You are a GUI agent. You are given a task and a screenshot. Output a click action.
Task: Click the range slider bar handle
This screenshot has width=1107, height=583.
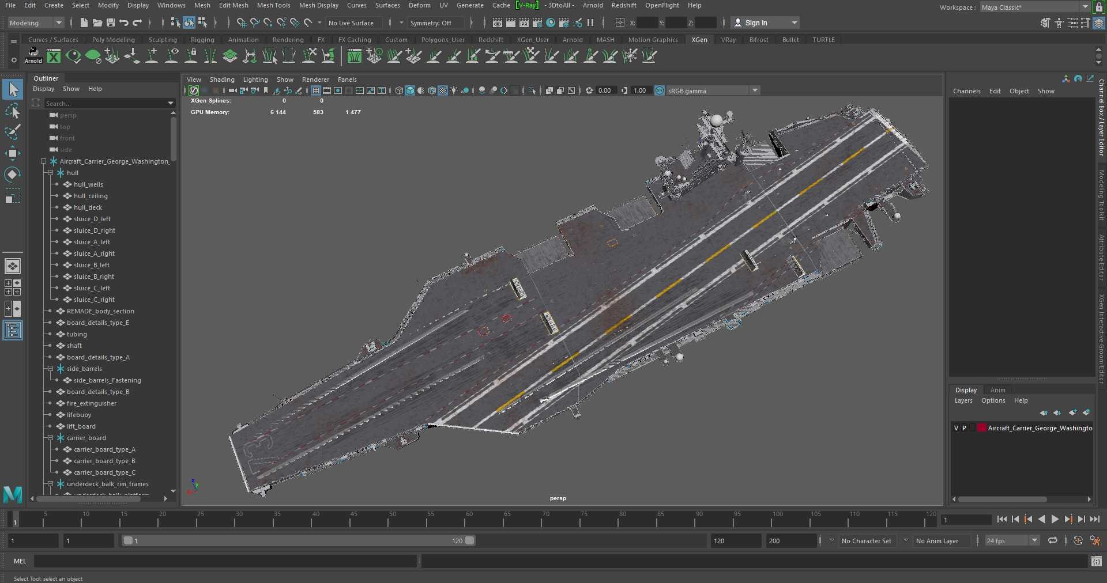click(x=299, y=540)
